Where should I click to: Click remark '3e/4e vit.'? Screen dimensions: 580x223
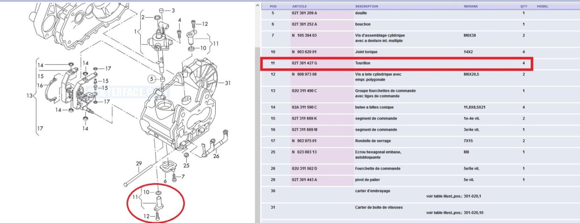(x=472, y=130)
